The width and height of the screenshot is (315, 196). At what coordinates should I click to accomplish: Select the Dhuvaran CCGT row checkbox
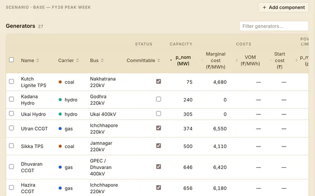(x=11, y=167)
